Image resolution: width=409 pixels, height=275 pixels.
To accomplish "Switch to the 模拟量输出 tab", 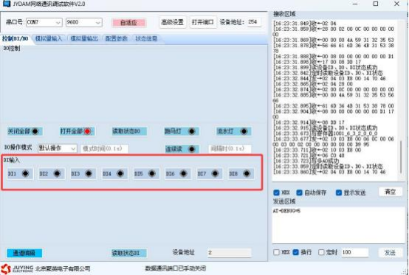I will click(x=84, y=39).
